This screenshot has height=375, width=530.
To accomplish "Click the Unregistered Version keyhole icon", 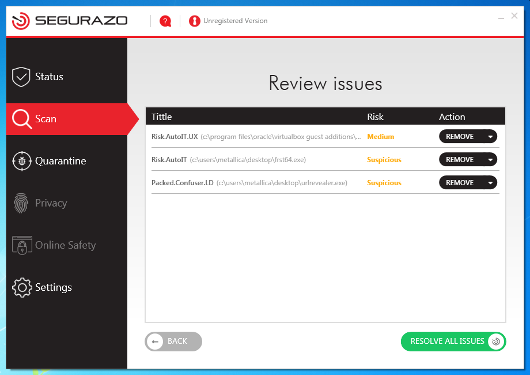I will coord(195,21).
